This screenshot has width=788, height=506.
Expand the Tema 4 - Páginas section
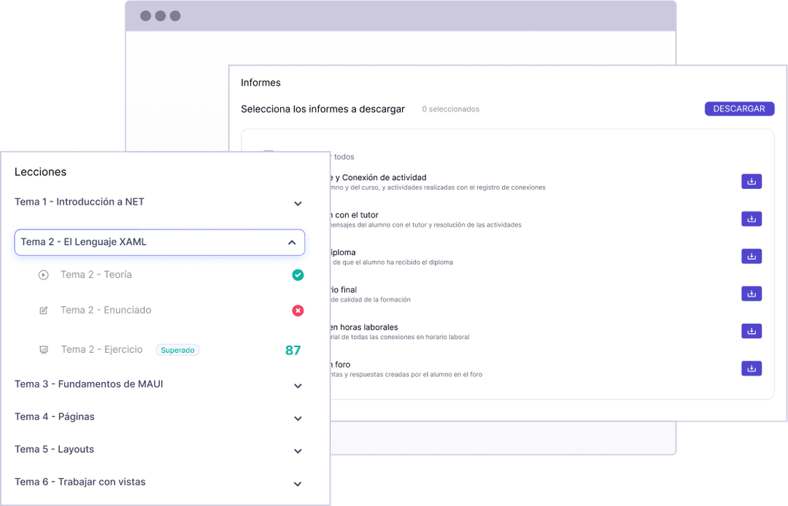298,419
